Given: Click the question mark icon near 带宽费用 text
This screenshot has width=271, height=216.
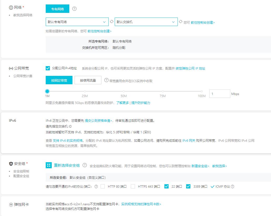Looking at the screenshot, I should [106, 80].
